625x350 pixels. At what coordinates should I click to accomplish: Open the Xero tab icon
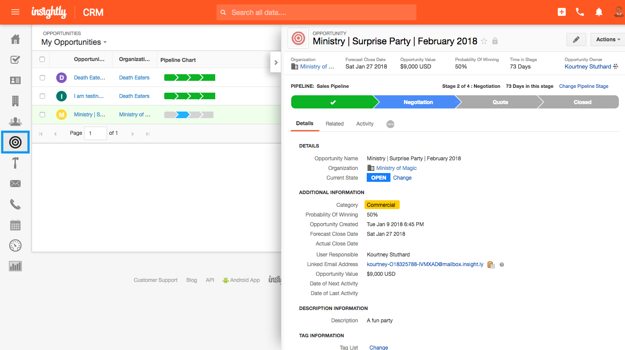(390, 124)
